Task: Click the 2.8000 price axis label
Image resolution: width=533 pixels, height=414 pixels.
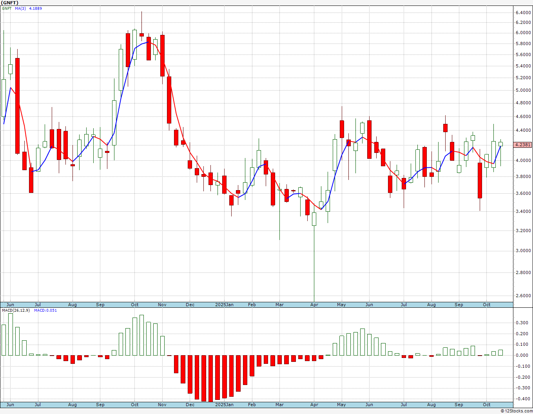Action: (523, 272)
